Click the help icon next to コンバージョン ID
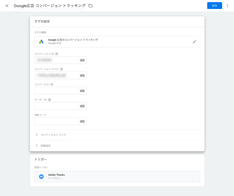Image resolution: width=234 pixels, height=196 pixels. pyautogui.click(x=57, y=54)
